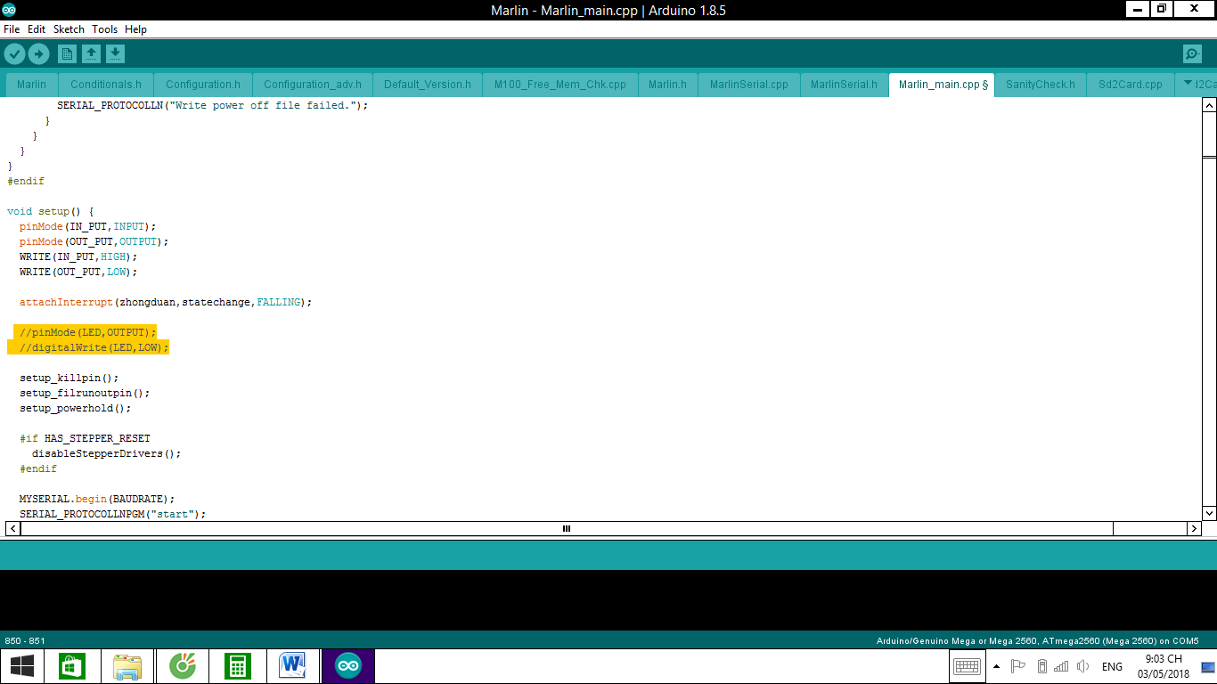Switch to the Conditionals.h tab
Image resolution: width=1217 pixels, height=684 pixels.
(106, 85)
